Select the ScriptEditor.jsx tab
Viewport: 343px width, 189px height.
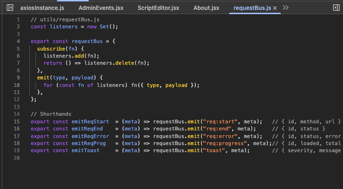tap(158, 8)
